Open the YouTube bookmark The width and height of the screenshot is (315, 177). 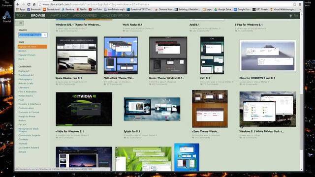(x=95, y=9)
